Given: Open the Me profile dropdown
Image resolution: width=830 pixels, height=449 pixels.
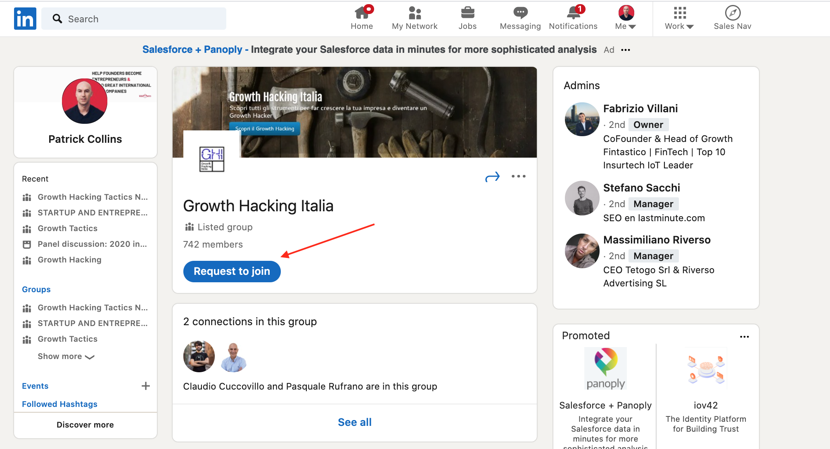Looking at the screenshot, I should (626, 19).
